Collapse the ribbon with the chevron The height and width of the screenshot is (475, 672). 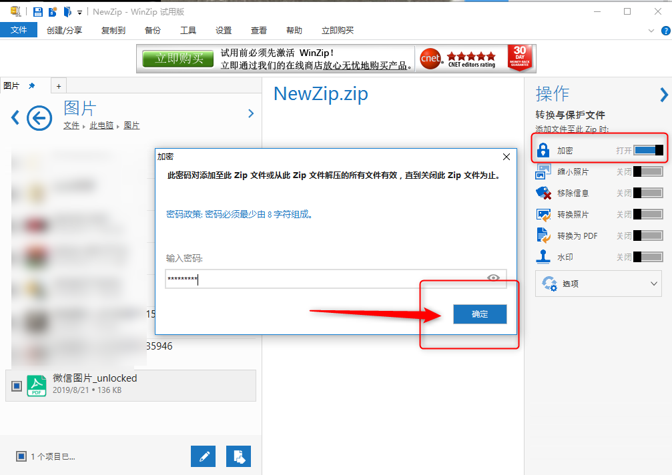pos(651,31)
